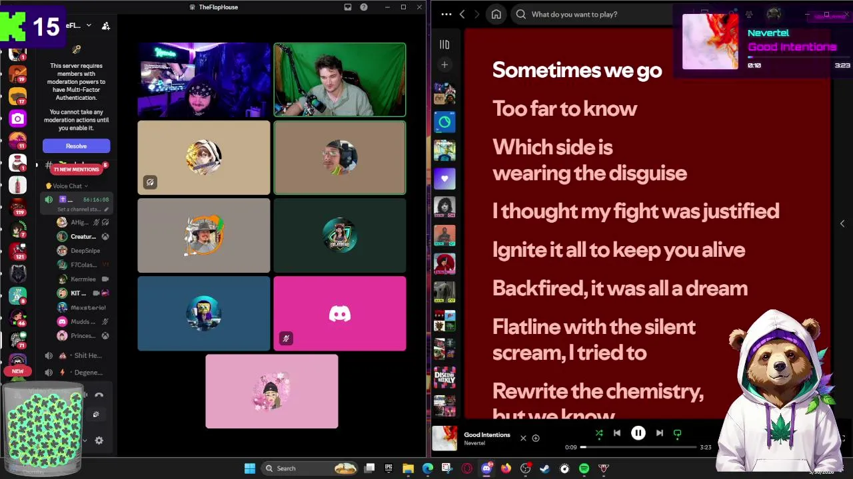
Task: Open the camera icon server in Discord
Action: [17, 118]
